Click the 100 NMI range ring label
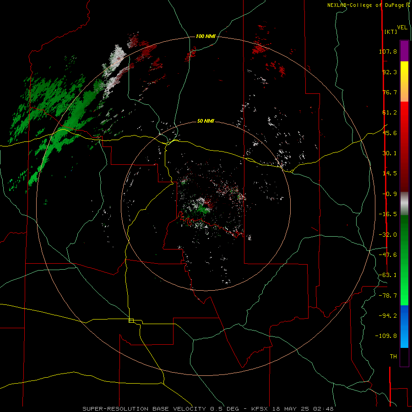Viewport: 412px width, 412px height. coord(206,36)
